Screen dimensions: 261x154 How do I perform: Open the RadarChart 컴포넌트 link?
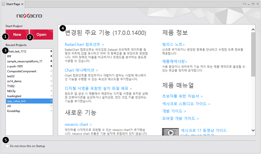pyautogui.click(x=84, y=44)
